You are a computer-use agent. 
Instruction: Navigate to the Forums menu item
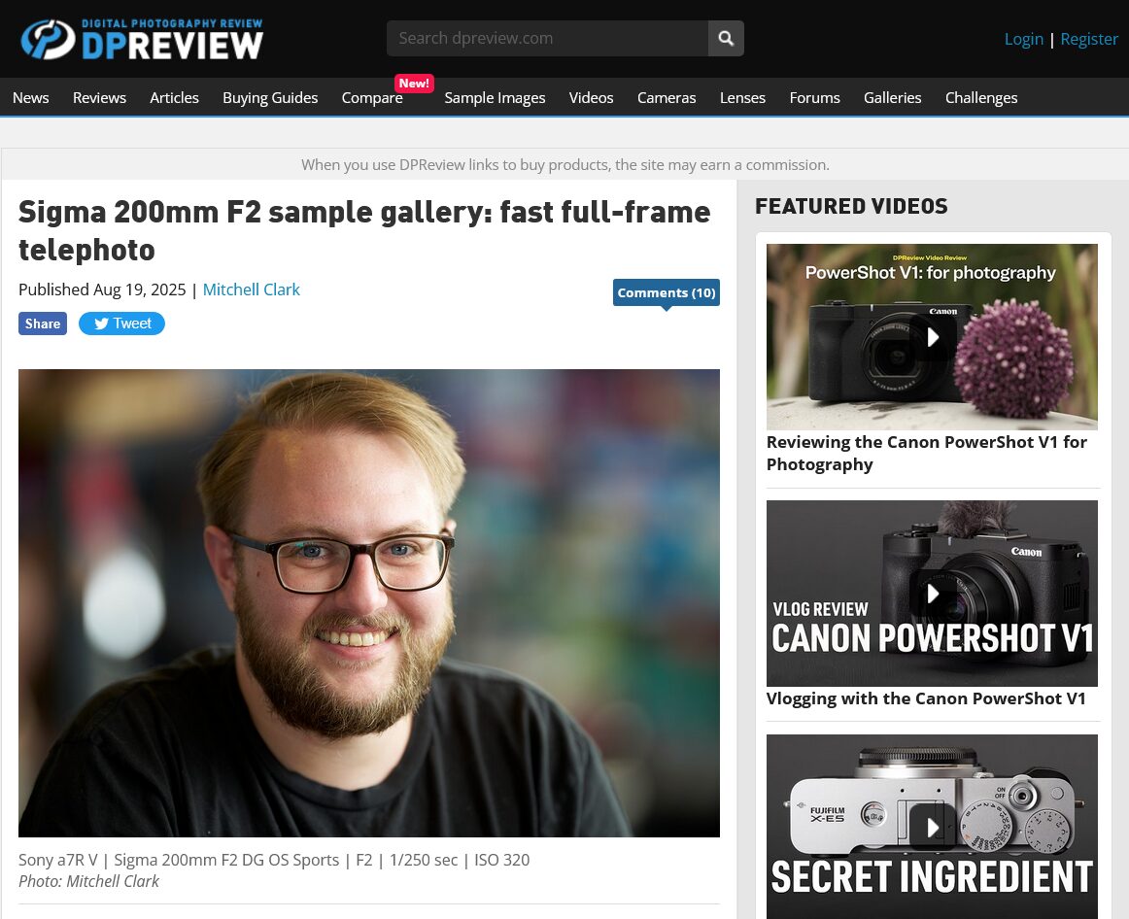814,98
